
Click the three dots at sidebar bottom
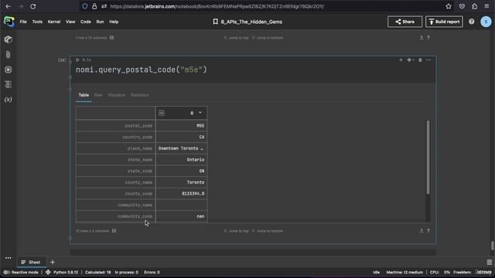(x=9, y=258)
